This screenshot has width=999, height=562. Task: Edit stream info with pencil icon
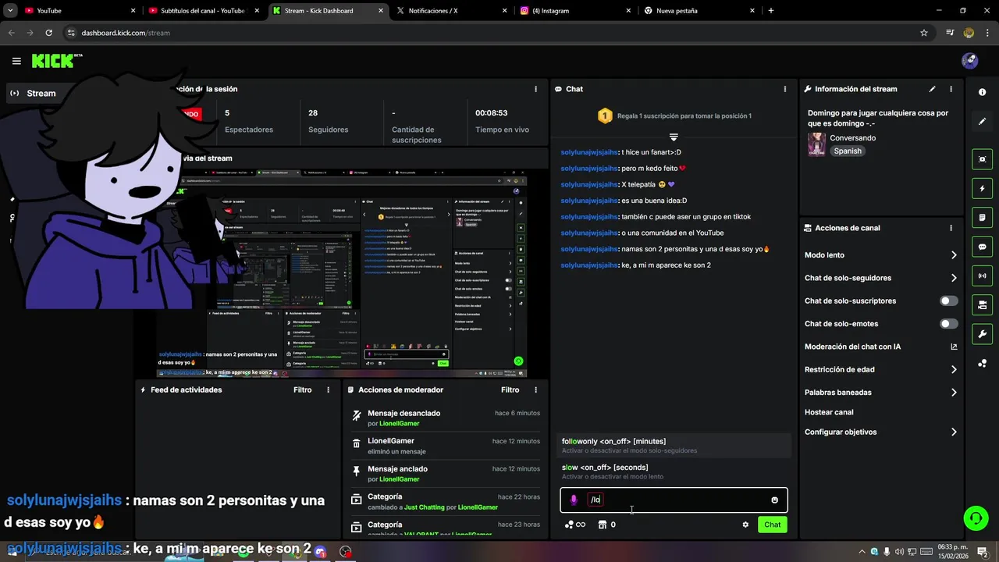(x=932, y=89)
